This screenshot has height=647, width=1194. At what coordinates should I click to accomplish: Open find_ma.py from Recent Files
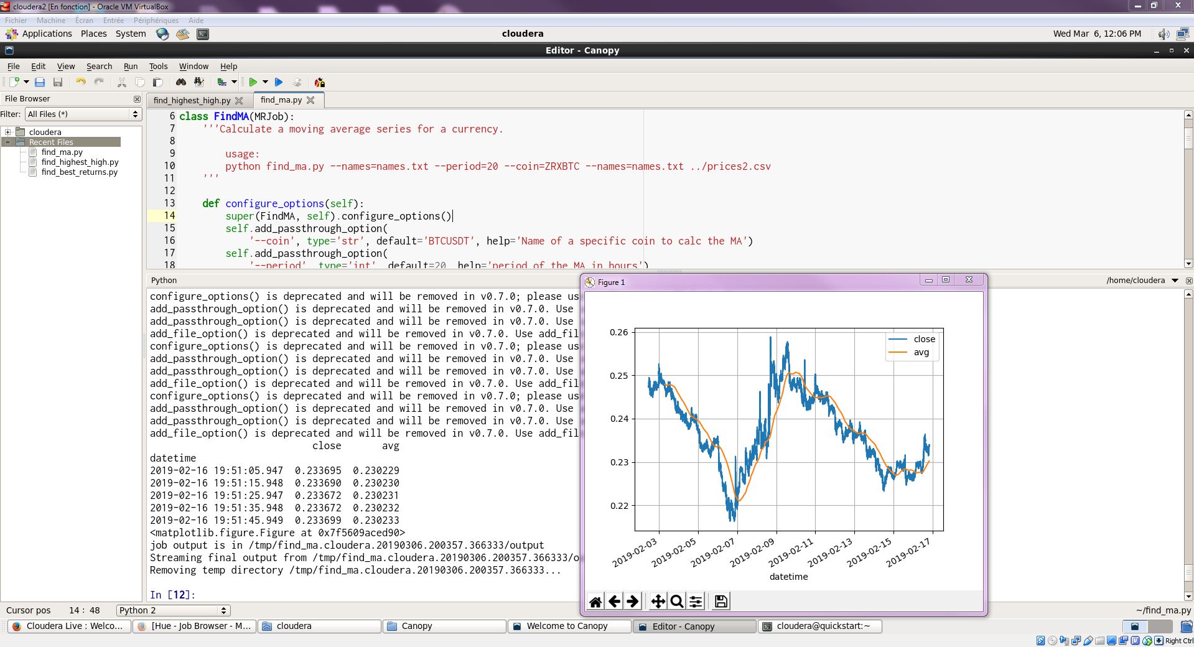pos(62,152)
